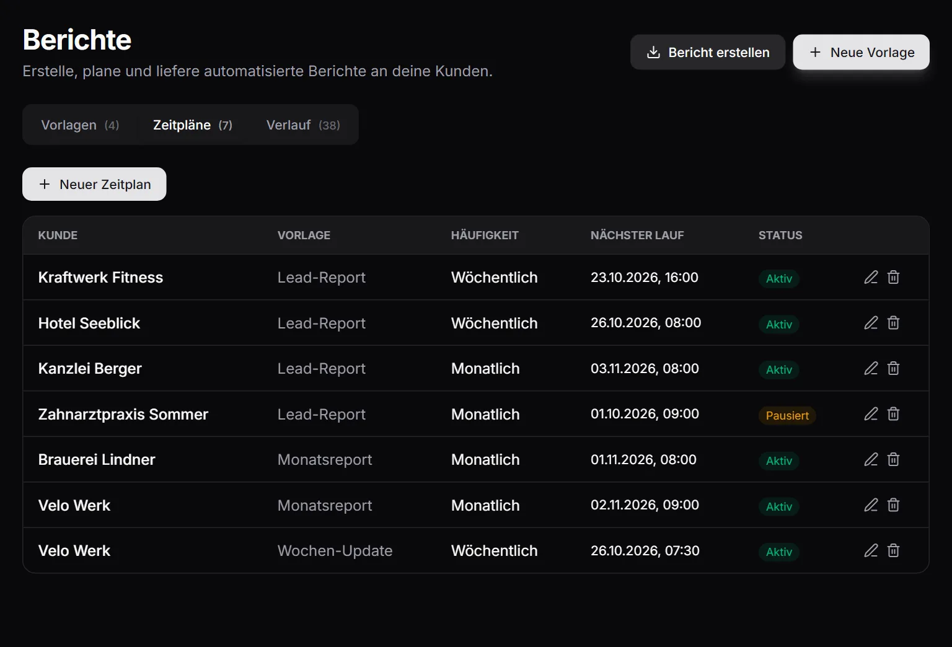Click the Häufigkeit column header
This screenshot has height=647, width=952.
[485, 235]
